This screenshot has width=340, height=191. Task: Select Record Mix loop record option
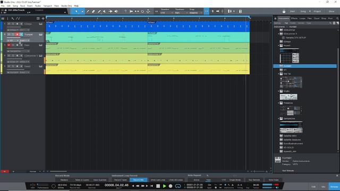[x=138, y=180]
